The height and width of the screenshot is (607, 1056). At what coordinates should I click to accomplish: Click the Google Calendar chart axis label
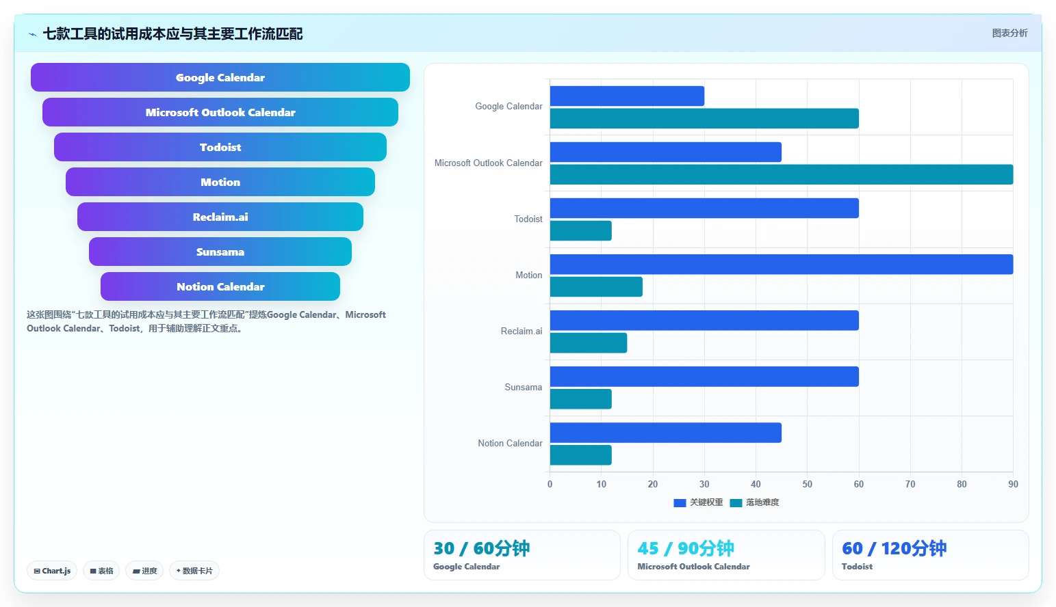(508, 107)
